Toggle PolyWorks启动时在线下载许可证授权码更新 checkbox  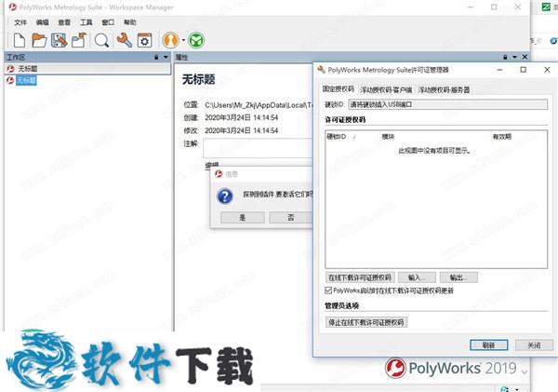coord(328,291)
